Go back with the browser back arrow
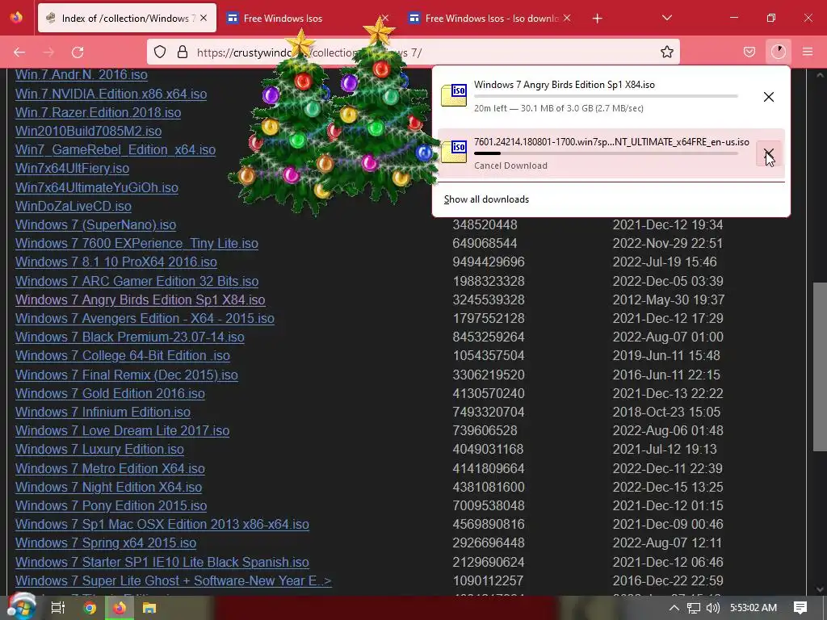Image resolution: width=827 pixels, height=620 pixels. pos(19,52)
